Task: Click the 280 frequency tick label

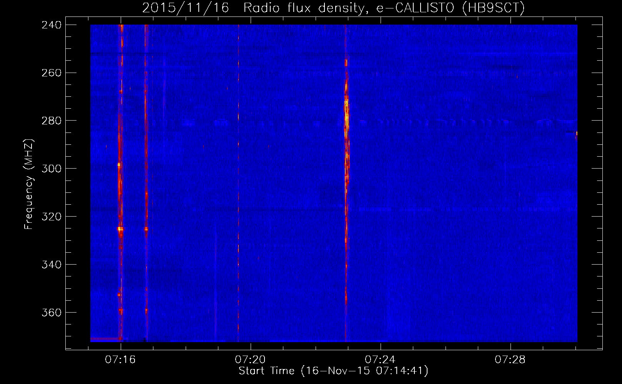Action: click(x=52, y=121)
